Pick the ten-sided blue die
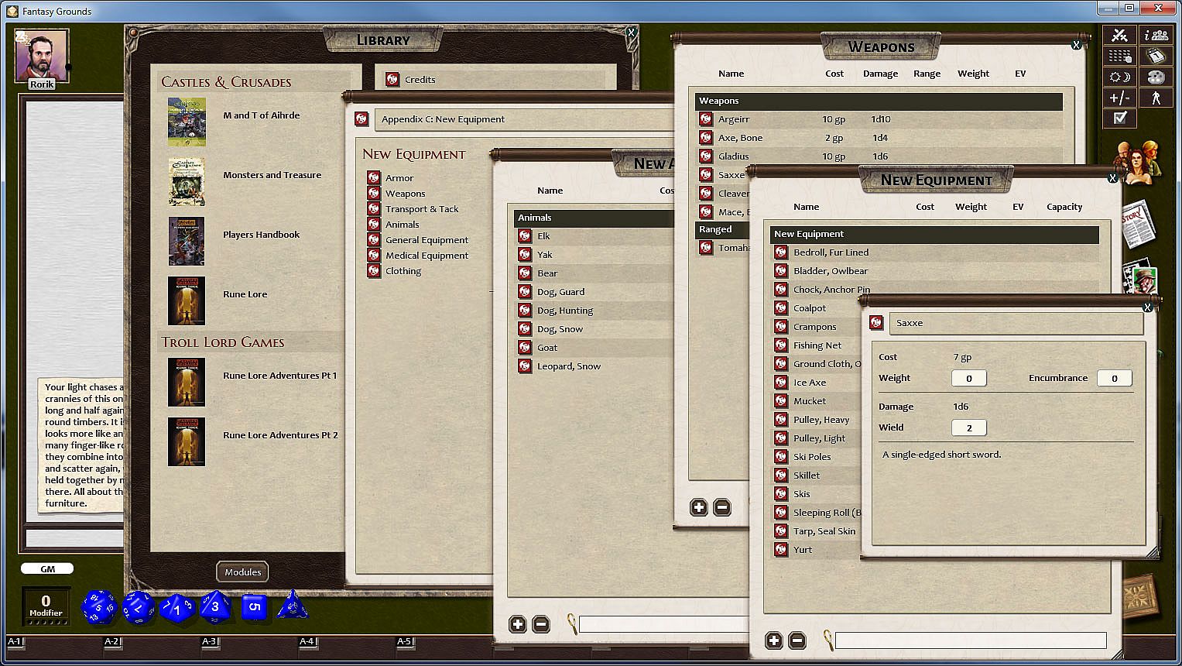This screenshot has height=666, width=1182. [177, 607]
